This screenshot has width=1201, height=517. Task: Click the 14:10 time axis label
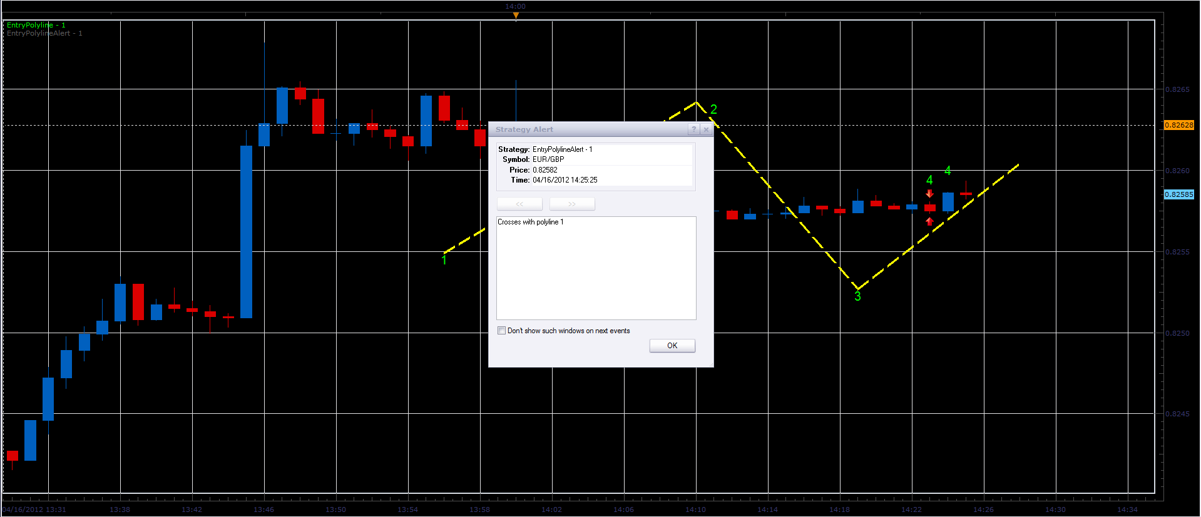click(x=695, y=509)
